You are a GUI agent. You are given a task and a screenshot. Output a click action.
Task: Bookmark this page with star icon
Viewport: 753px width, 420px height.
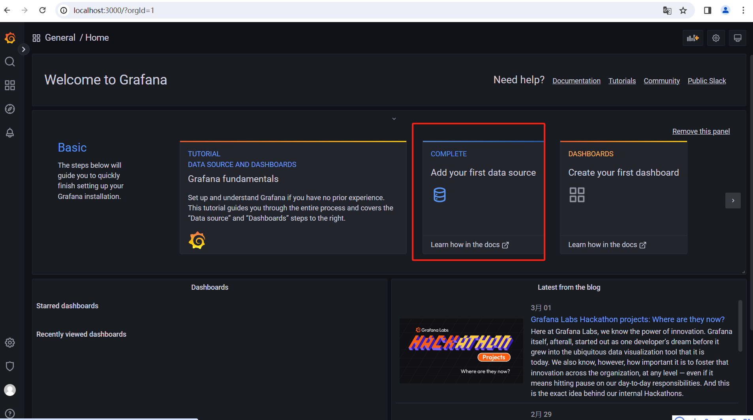click(x=683, y=11)
